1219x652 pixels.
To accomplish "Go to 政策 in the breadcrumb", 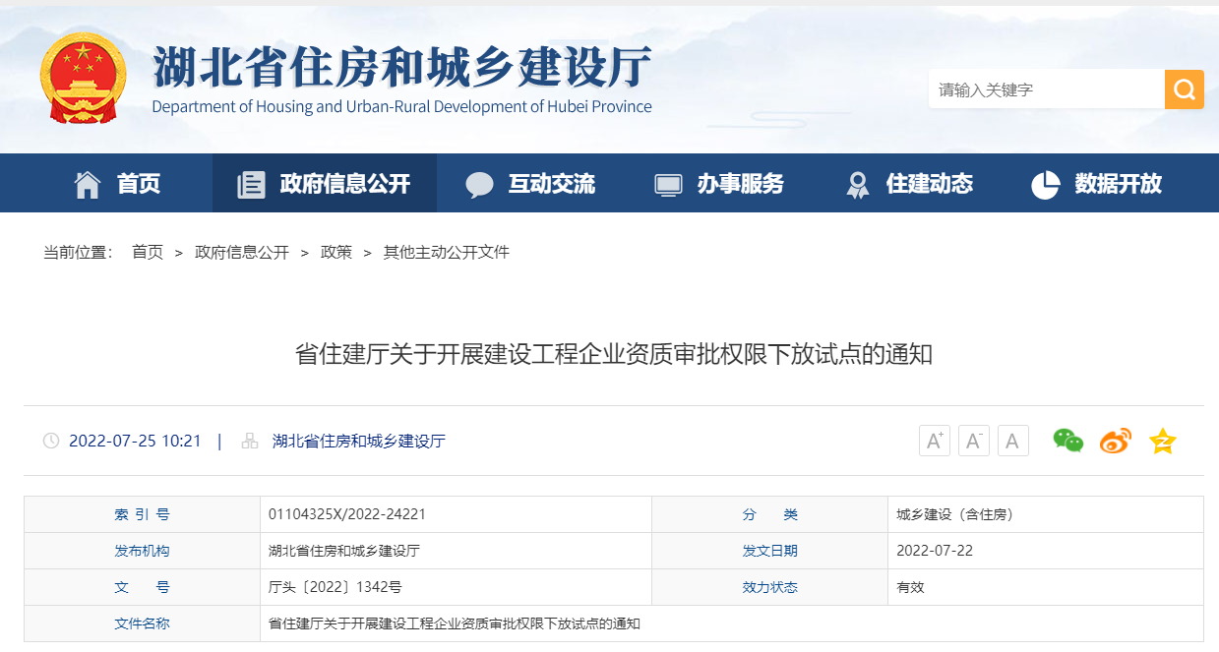I will 336,252.
